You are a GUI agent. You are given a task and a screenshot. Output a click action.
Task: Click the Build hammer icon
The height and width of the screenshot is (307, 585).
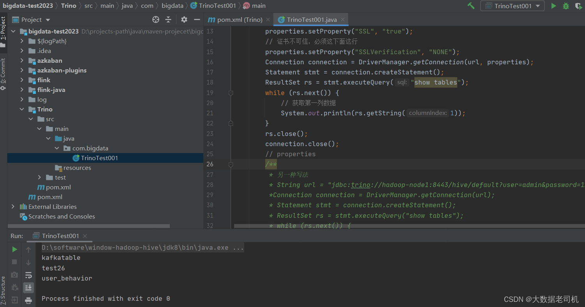click(x=471, y=6)
